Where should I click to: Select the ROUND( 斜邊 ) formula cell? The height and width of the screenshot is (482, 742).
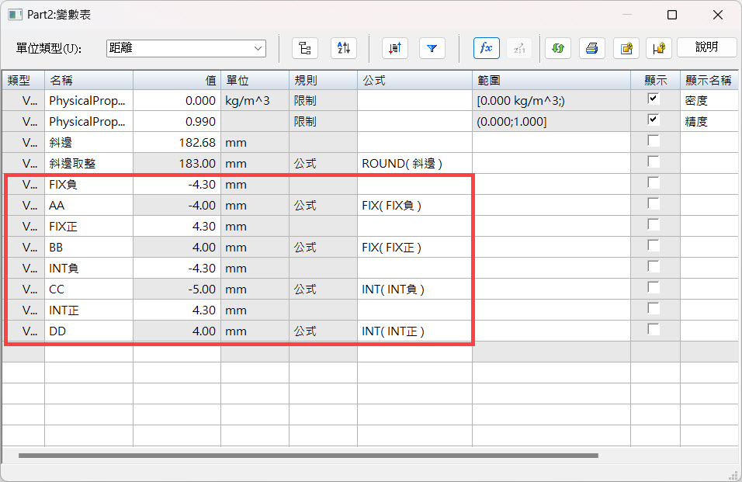coord(414,164)
